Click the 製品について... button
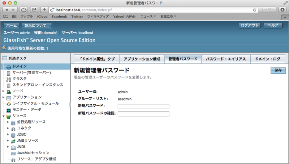Viewport: 289px width, 164px height. 37,26
